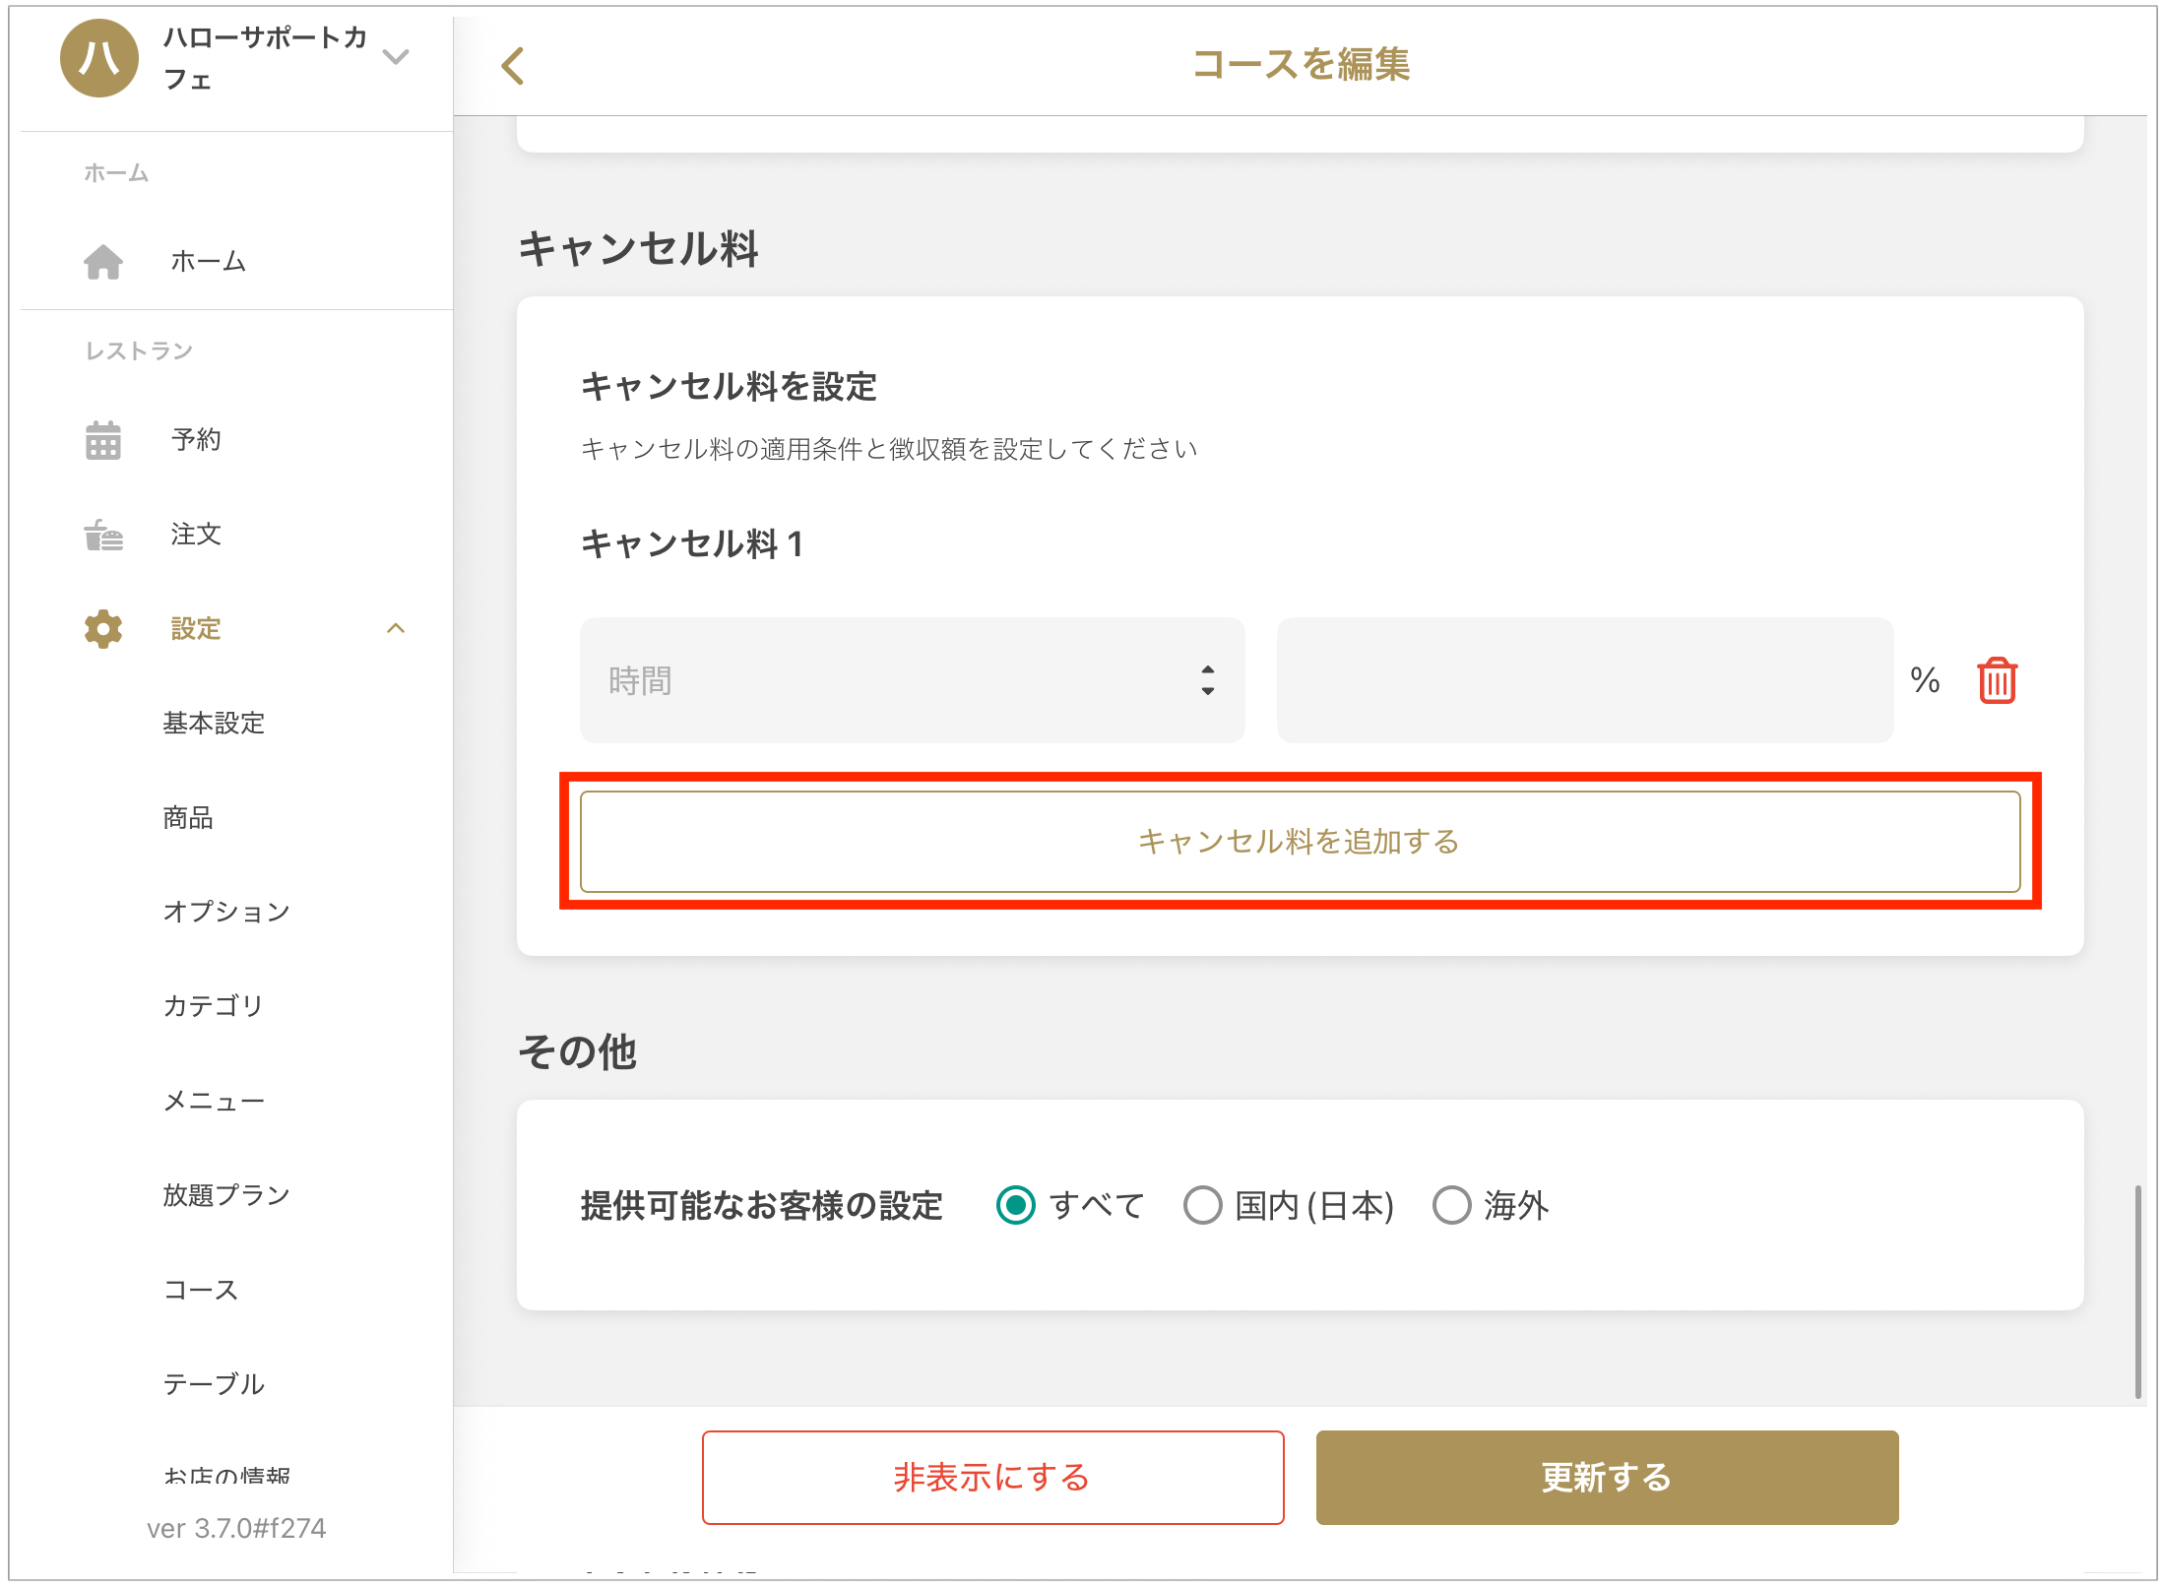Click the reservations calendar icon
This screenshot has height=1587, width=2164.
coord(103,440)
